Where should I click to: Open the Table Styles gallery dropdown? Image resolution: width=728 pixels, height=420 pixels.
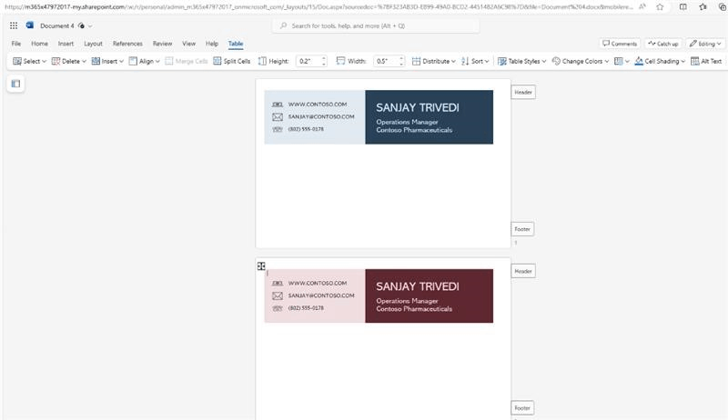tap(521, 61)
